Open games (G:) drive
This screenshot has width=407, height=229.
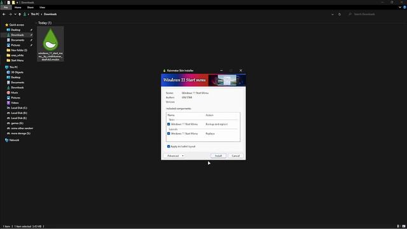click(x=17, y=123)
